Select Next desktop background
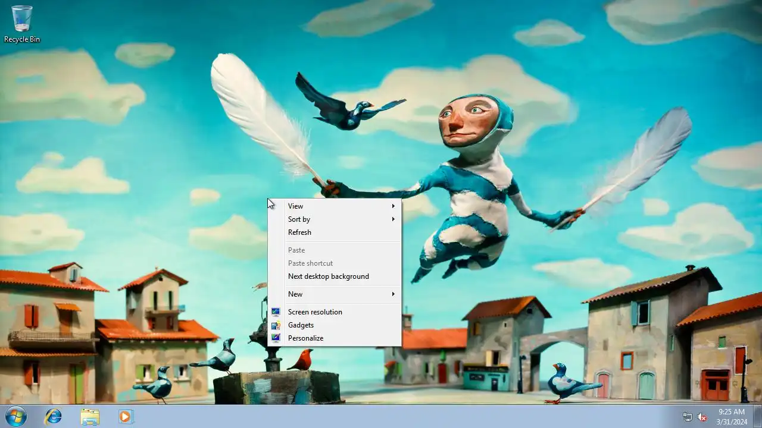This screenshot has width=762, height=428. [335, 276]
